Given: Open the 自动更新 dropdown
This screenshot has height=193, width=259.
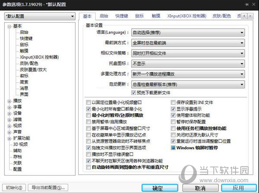Looking at the screenshot, I should (x=188, y=85).
